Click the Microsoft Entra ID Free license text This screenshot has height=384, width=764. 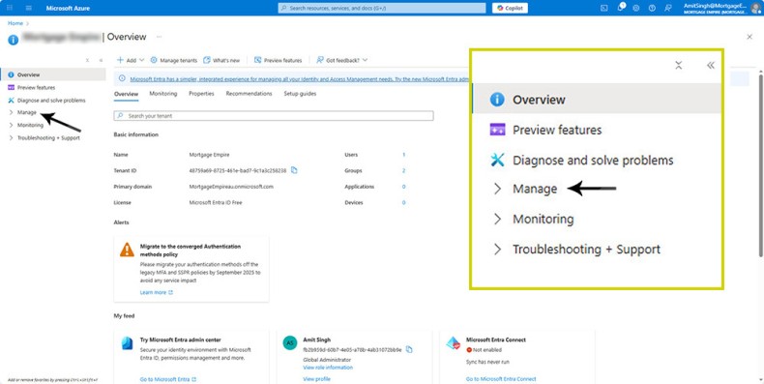pos(216,202)
